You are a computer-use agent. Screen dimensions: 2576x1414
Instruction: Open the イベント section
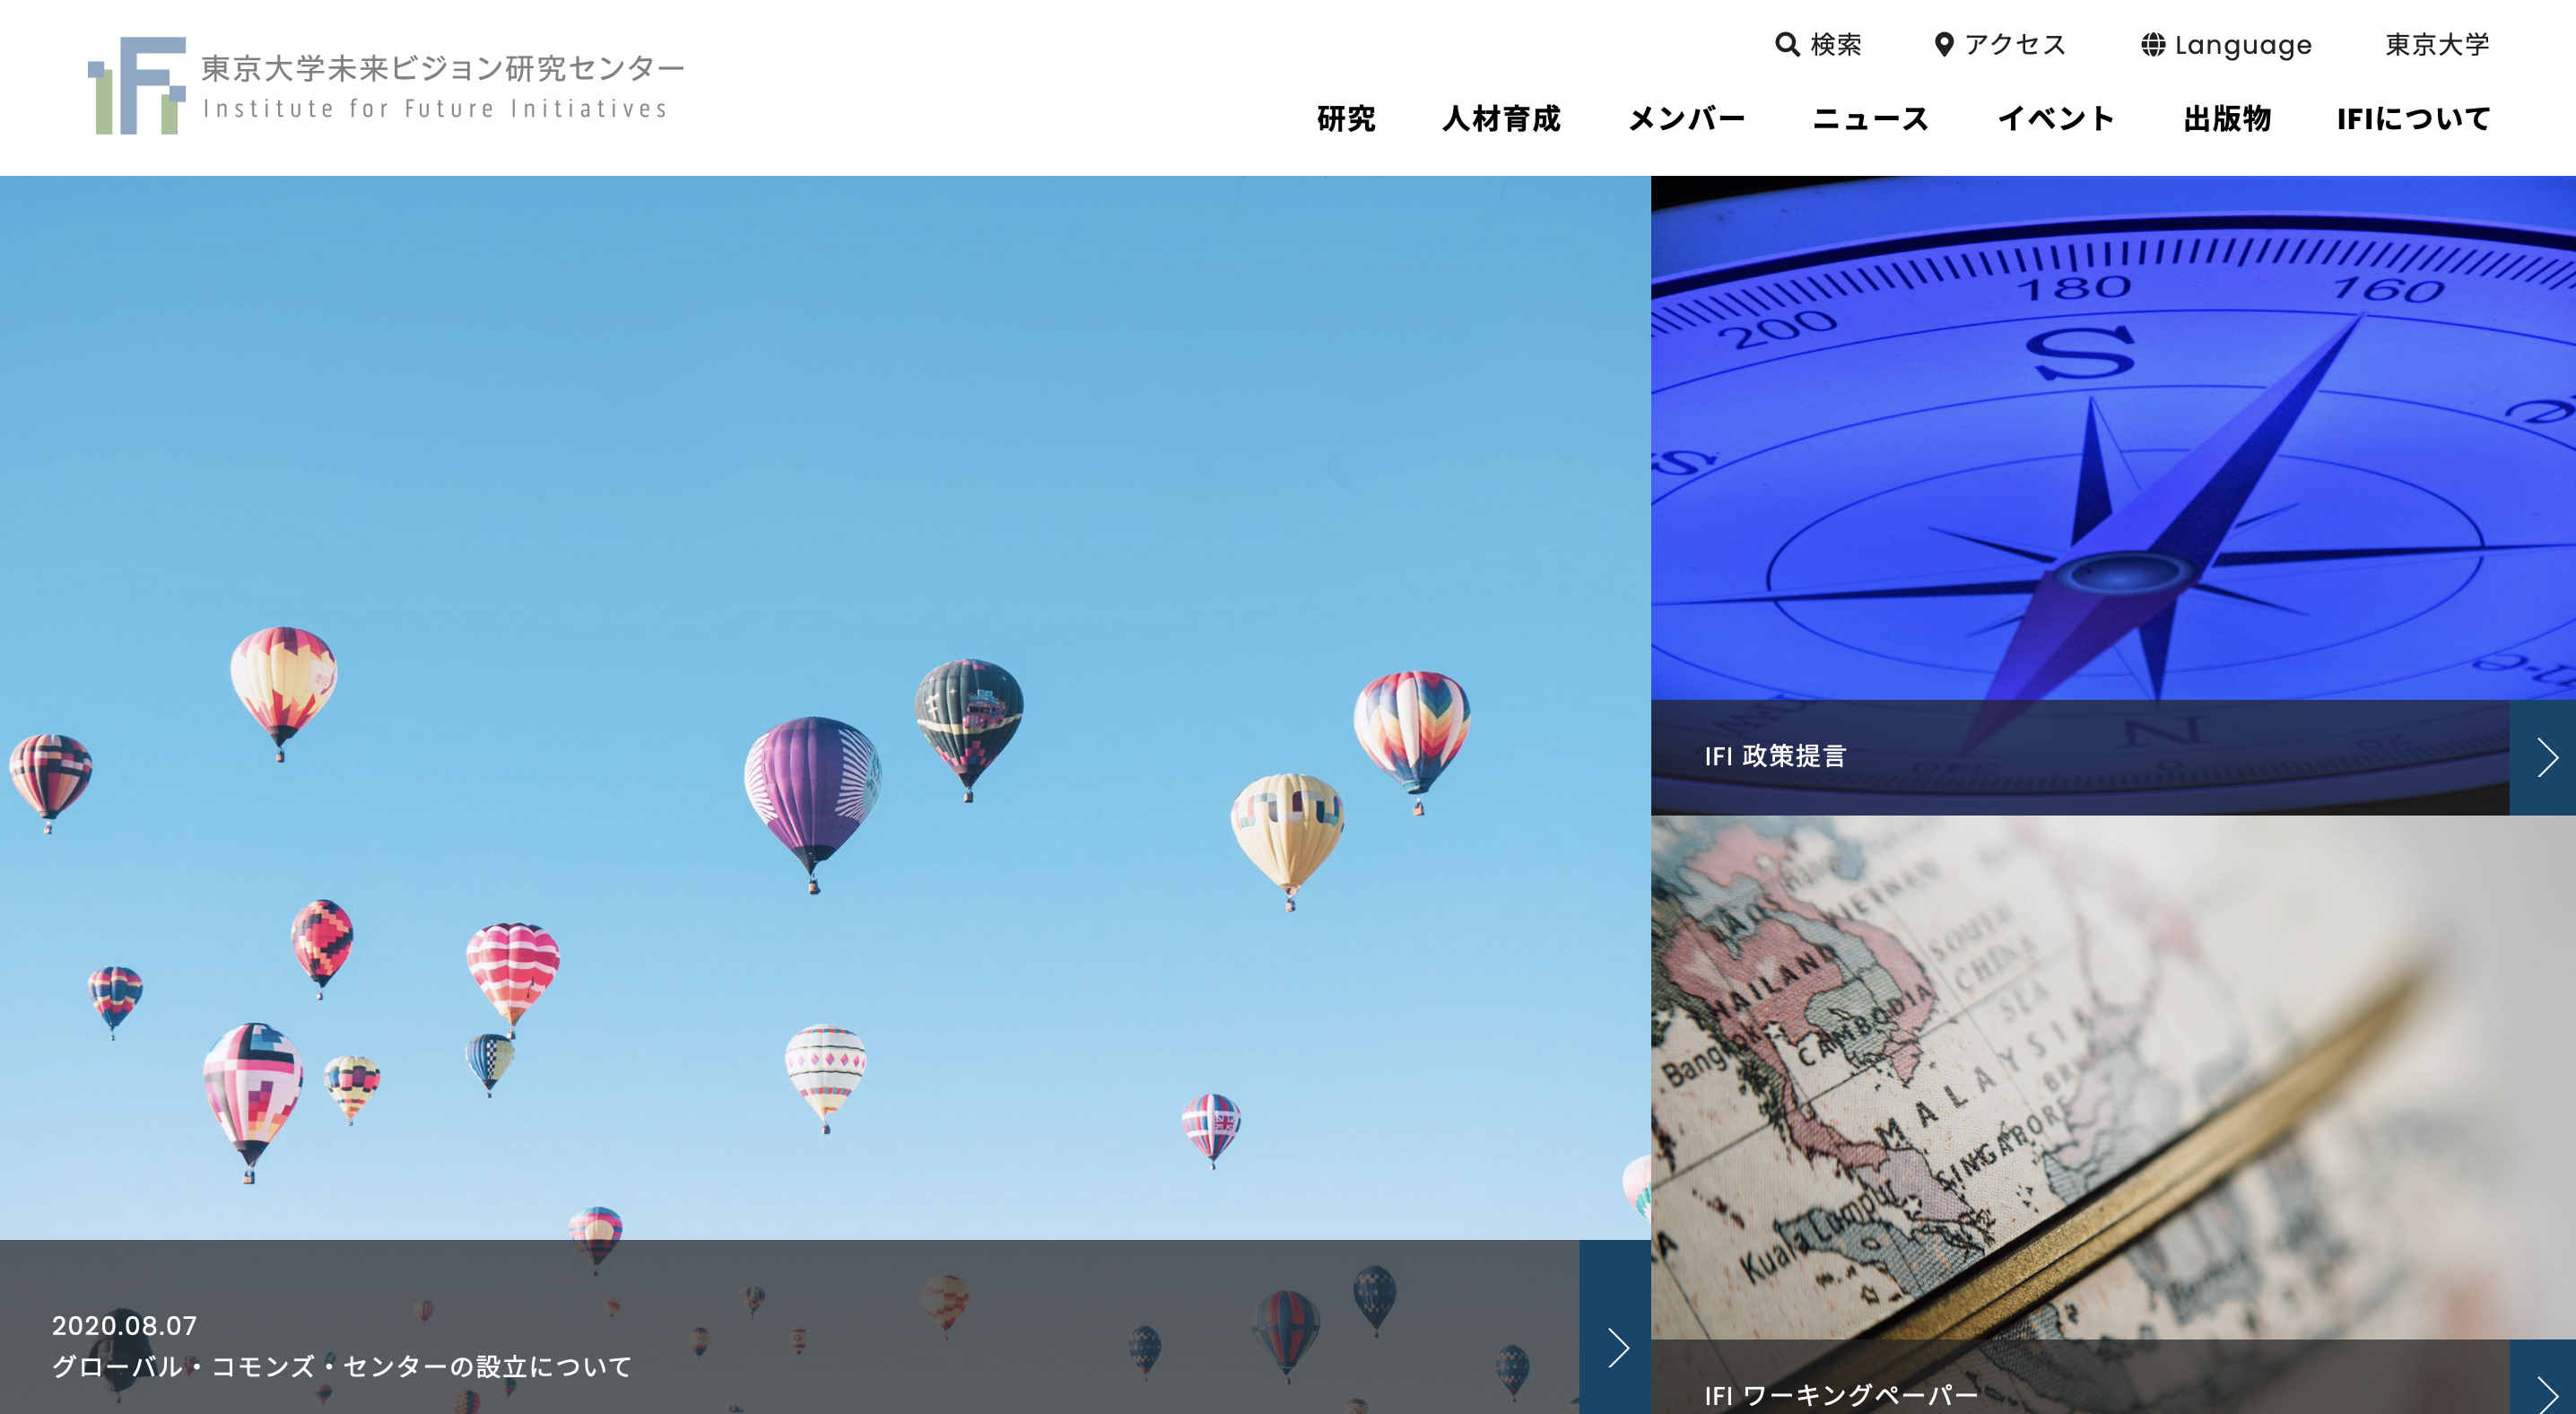click(2057, 119)
